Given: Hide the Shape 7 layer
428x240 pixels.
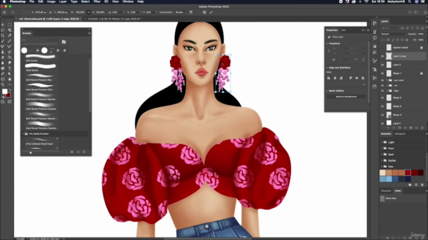Looking at the screenshot, I should tap(383, 73).
